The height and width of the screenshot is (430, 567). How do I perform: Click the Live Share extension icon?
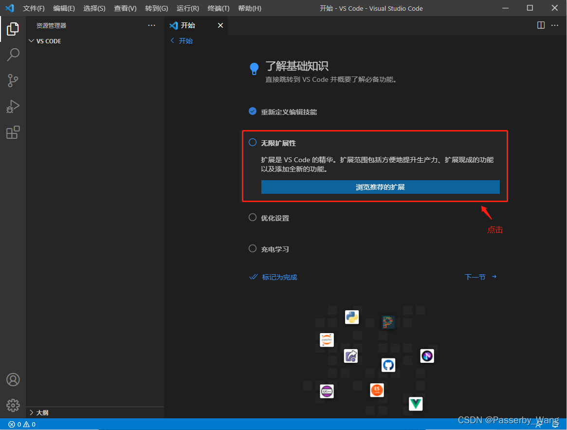pyautogui.click(x=351, y=356)
